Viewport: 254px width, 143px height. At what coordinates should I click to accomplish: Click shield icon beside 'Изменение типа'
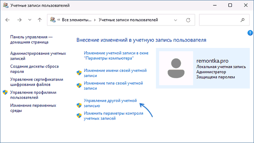(79, 86)
